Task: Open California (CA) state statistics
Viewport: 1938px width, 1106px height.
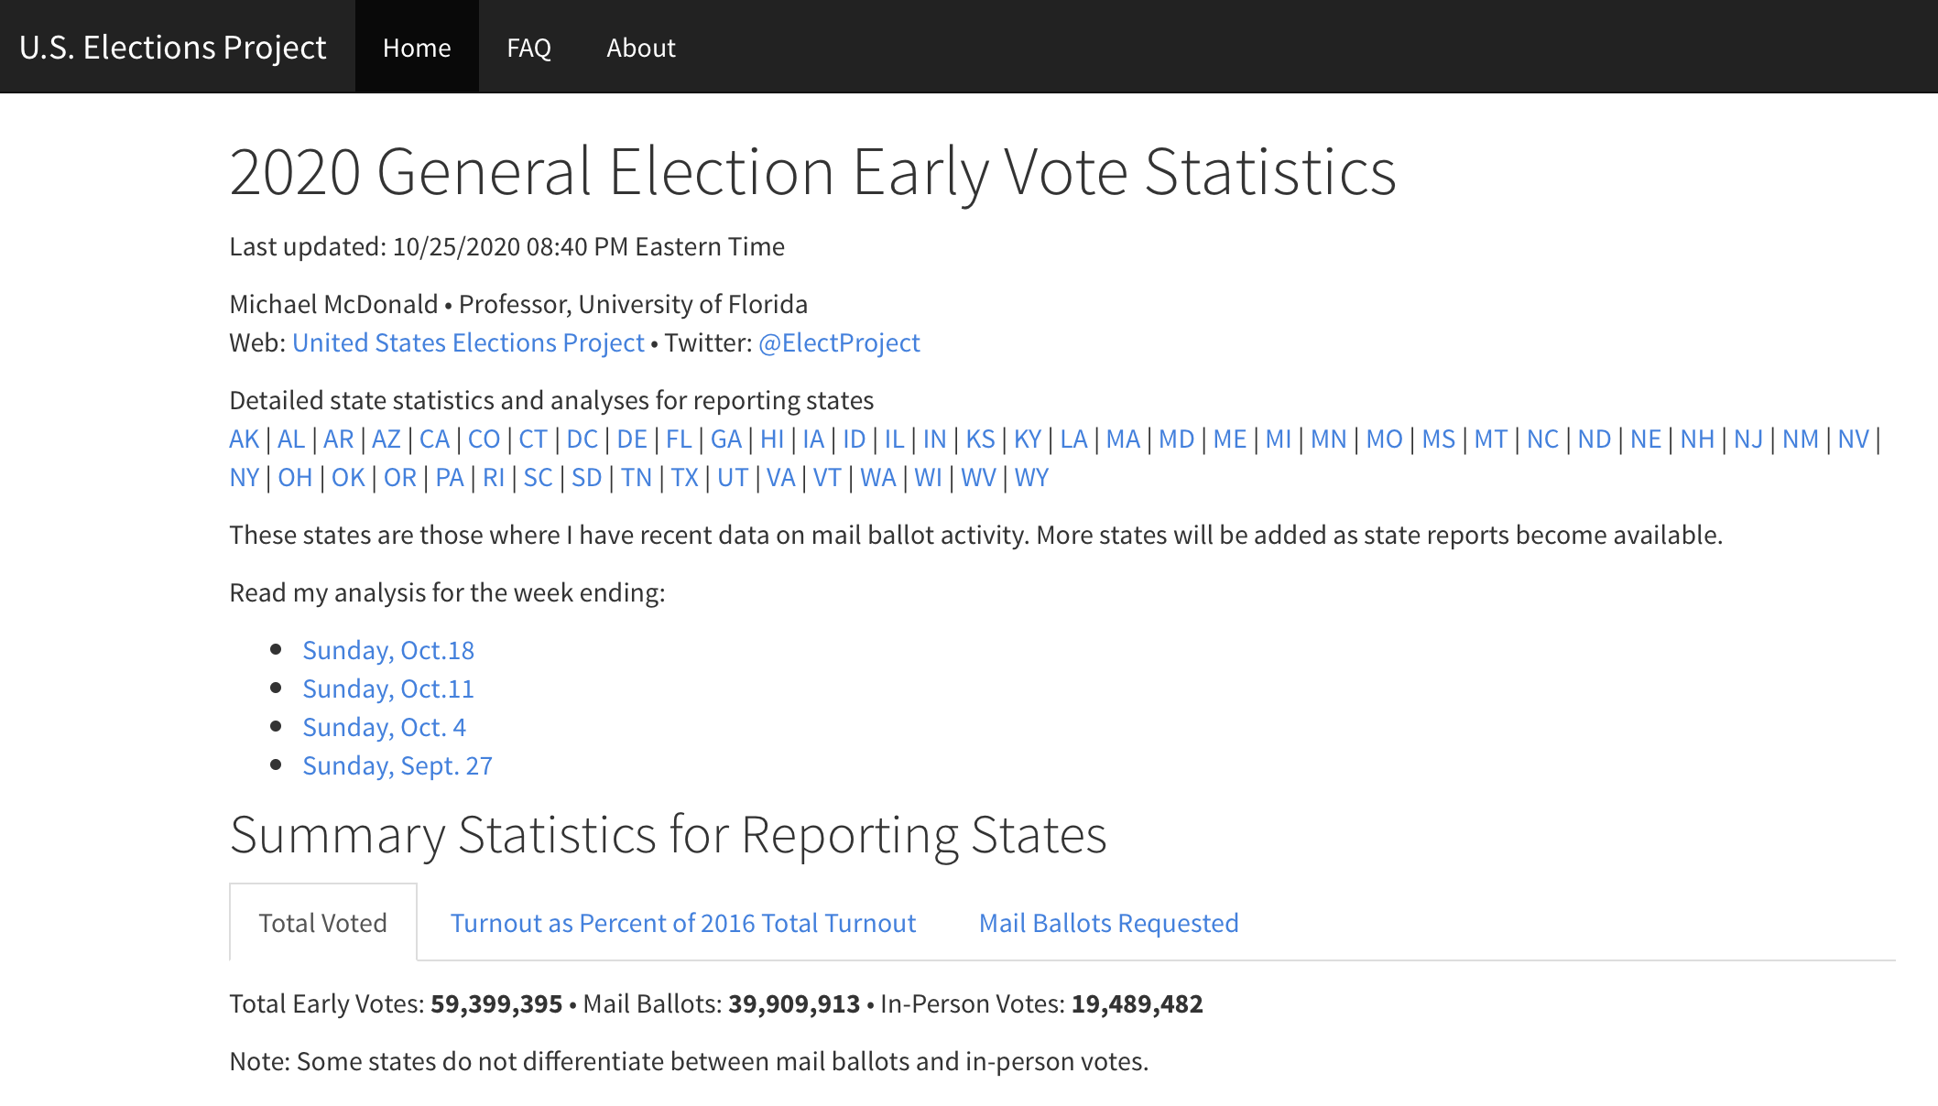Action: coord(434,439)
